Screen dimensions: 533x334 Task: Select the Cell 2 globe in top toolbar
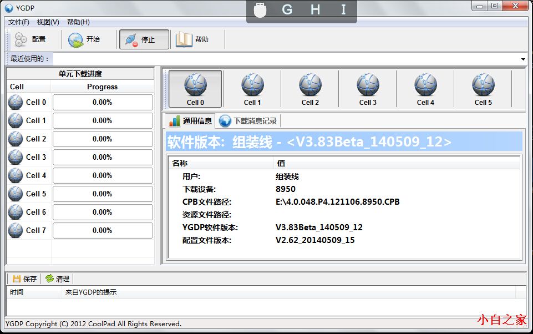pos(310,89)
